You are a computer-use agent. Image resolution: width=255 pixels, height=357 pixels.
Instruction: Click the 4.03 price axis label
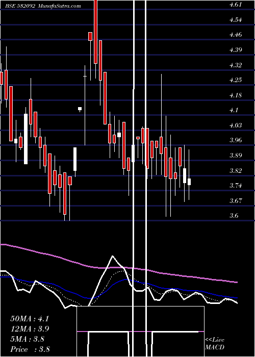click(236, 125)
